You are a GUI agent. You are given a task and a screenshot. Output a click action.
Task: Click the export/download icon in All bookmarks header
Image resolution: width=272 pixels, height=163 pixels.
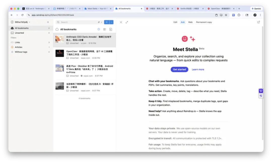[x=111, y=29]
